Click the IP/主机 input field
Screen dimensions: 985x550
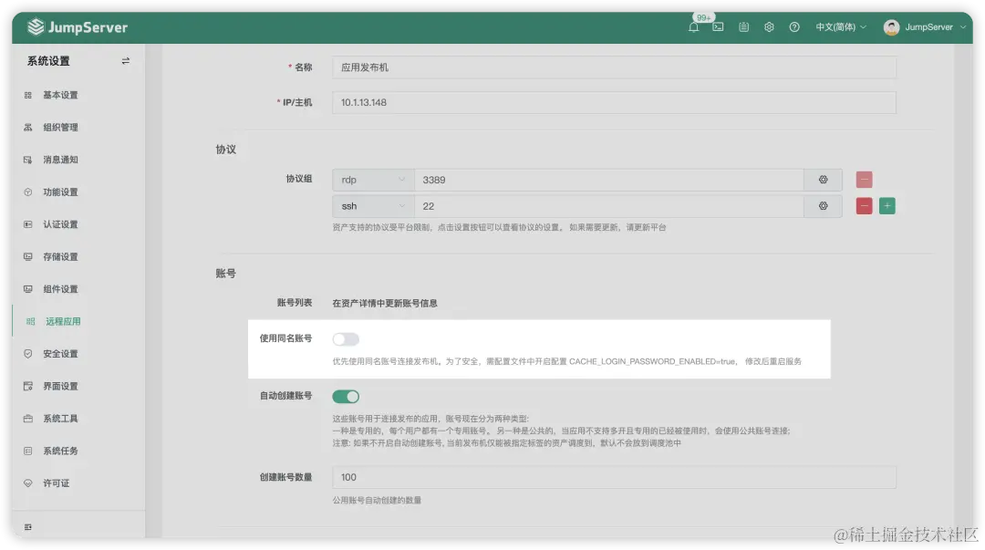pos(614,102)
